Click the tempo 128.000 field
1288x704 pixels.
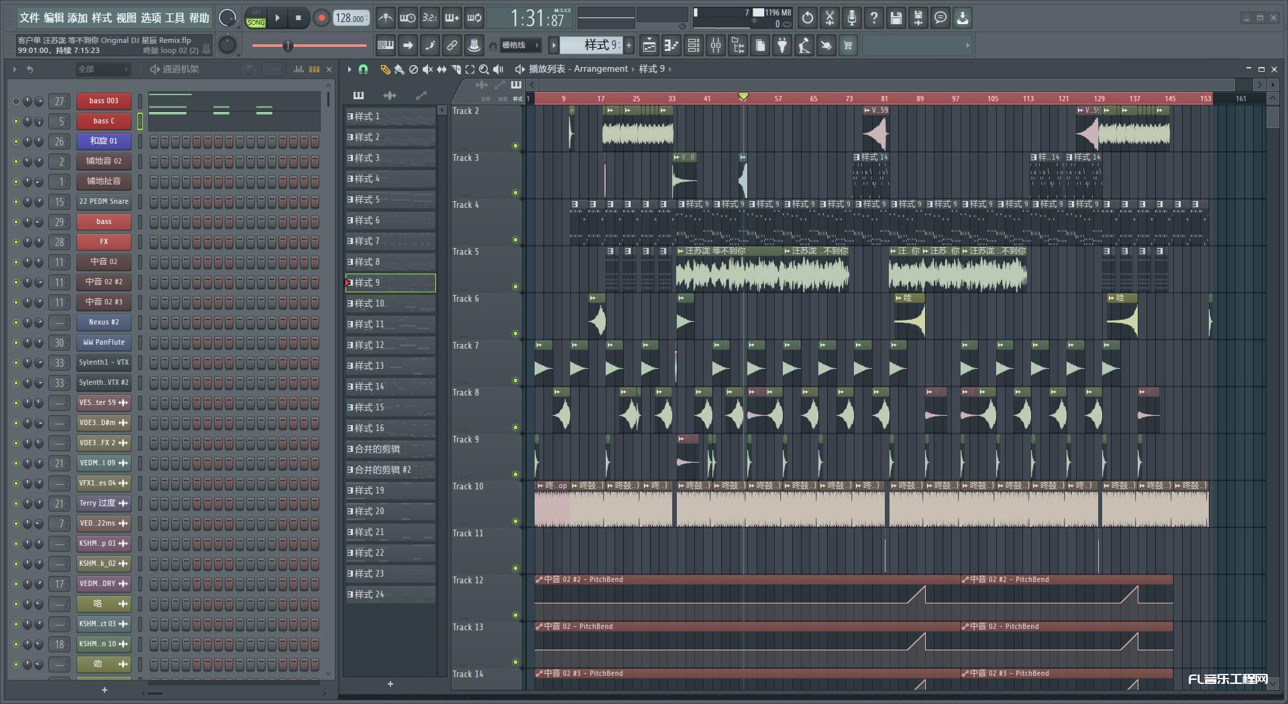(x=352, y=18)
